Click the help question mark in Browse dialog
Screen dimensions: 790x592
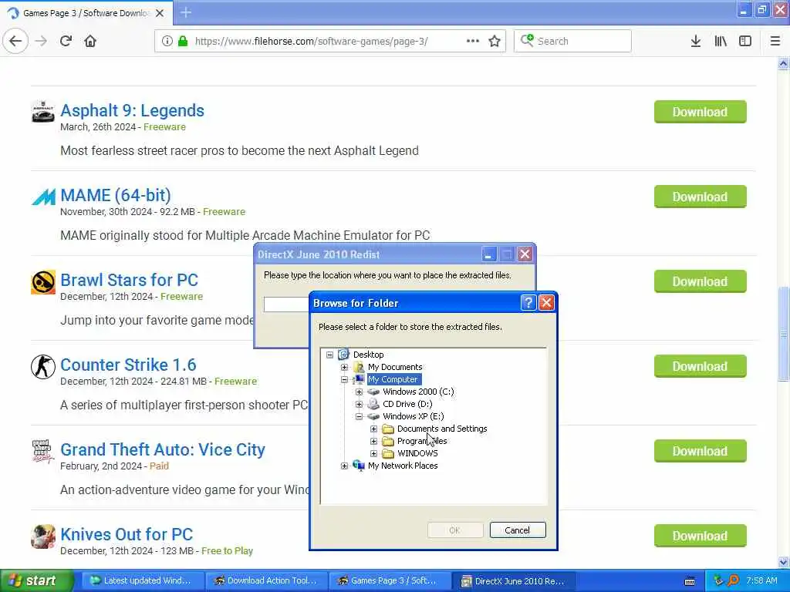(x=528, y=302)
